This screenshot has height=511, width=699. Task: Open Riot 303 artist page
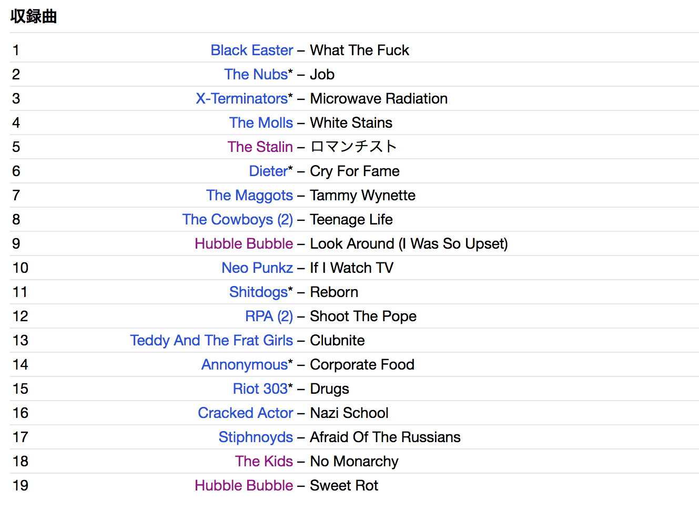click(x=260, y=389)
